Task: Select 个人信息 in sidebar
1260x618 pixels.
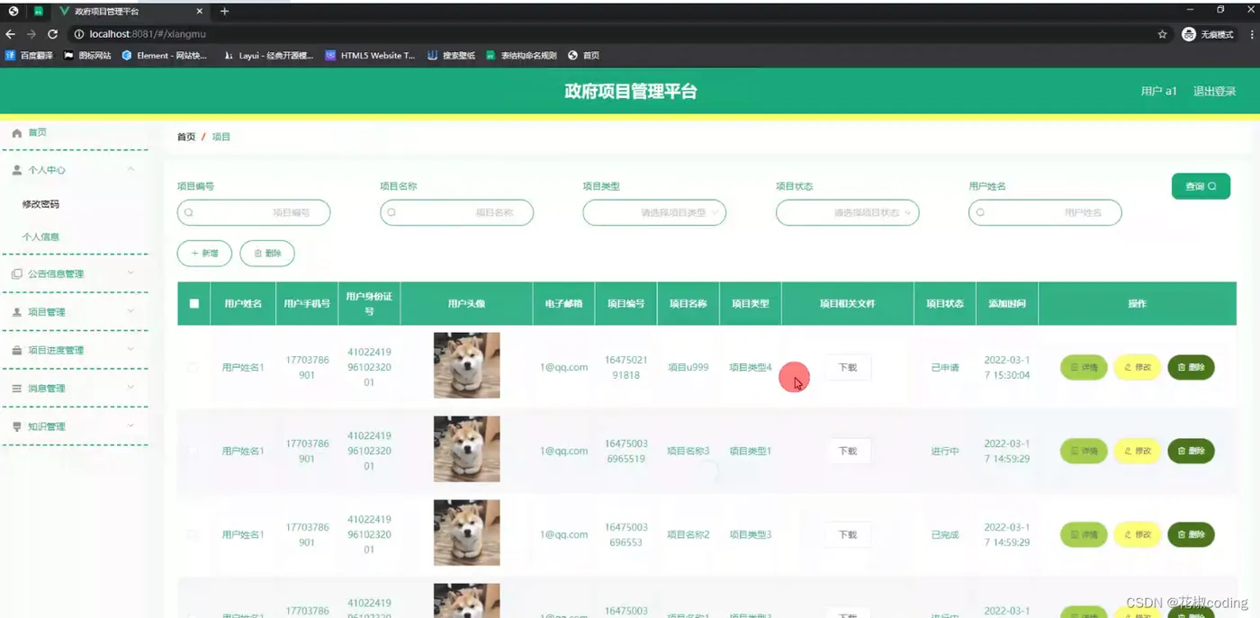Action: click(40, 237)
